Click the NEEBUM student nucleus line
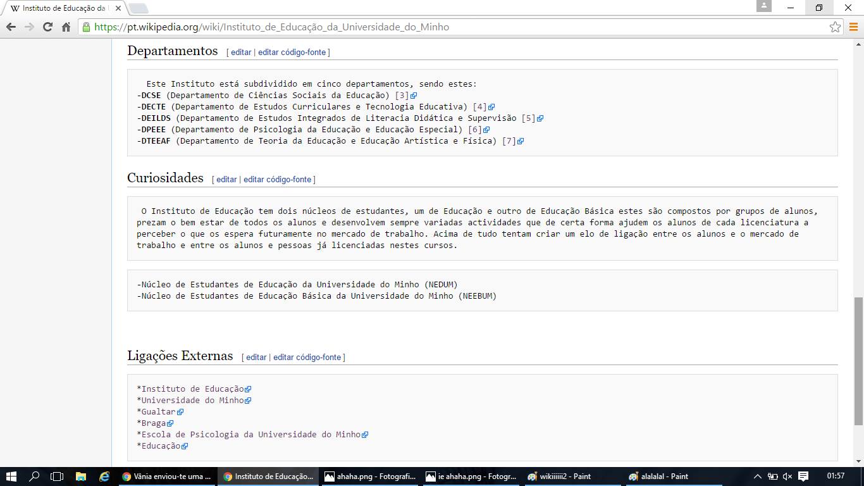The width and height of the screenshot is (864, 486). tap(317, 296)
